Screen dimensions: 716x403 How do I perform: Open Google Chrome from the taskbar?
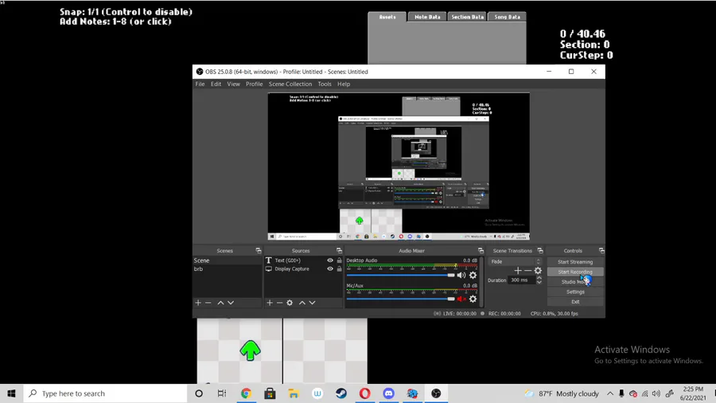246,393
